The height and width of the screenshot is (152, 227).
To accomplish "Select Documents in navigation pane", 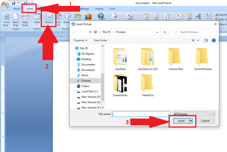I will click(x=86, y=64).
